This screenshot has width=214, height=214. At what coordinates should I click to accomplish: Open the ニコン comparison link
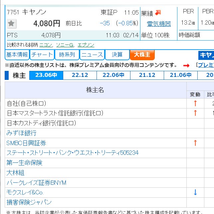point(46,45)
